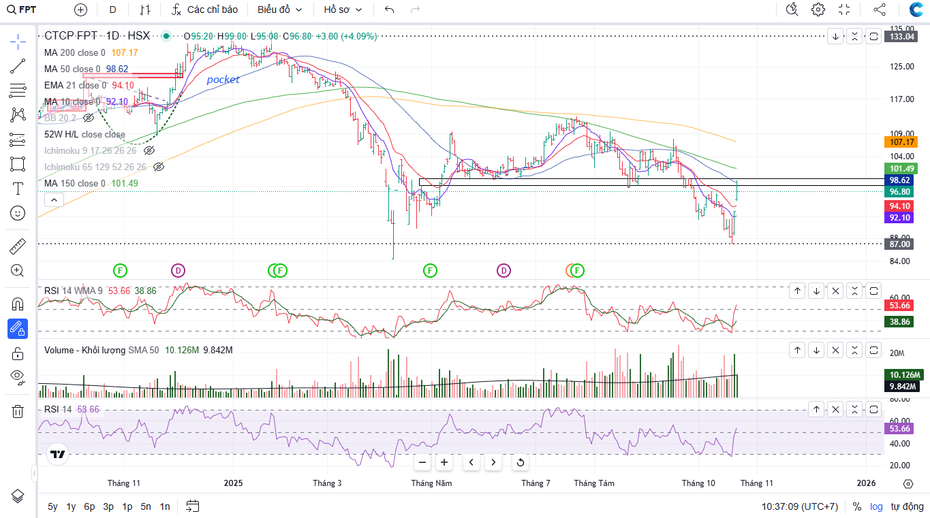Enable tự động auto scale

click(x=907, y=506)
